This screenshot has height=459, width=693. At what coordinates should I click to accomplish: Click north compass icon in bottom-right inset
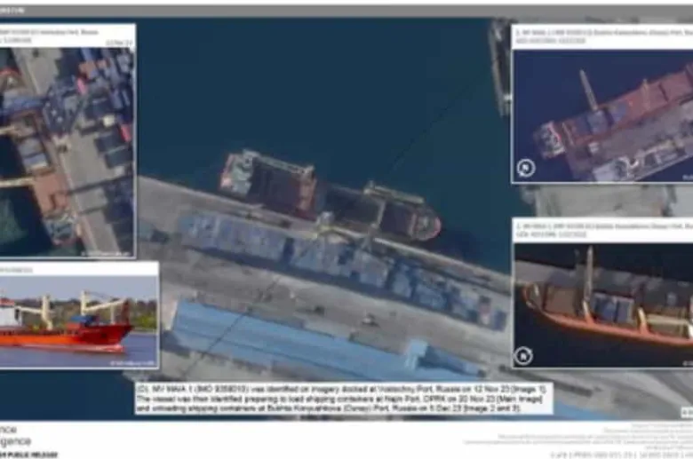pyautogui.click(x=525, y=355)
